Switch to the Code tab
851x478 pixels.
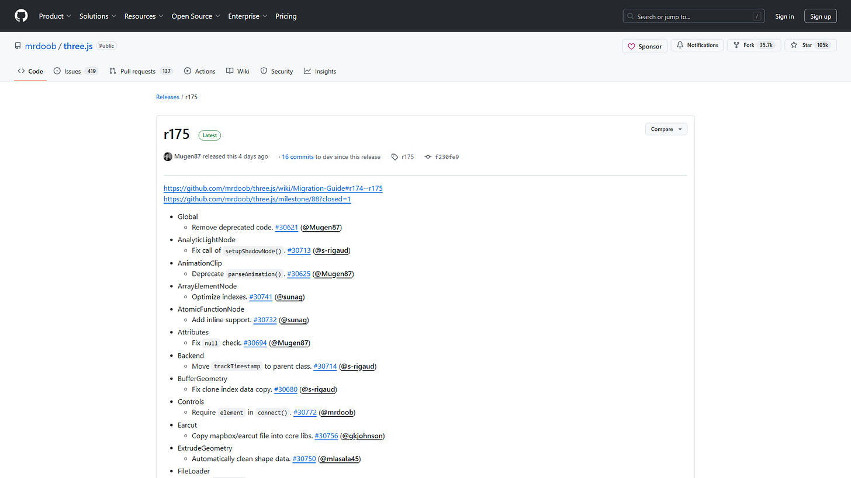pyautogui.click(x=30, y=71)
